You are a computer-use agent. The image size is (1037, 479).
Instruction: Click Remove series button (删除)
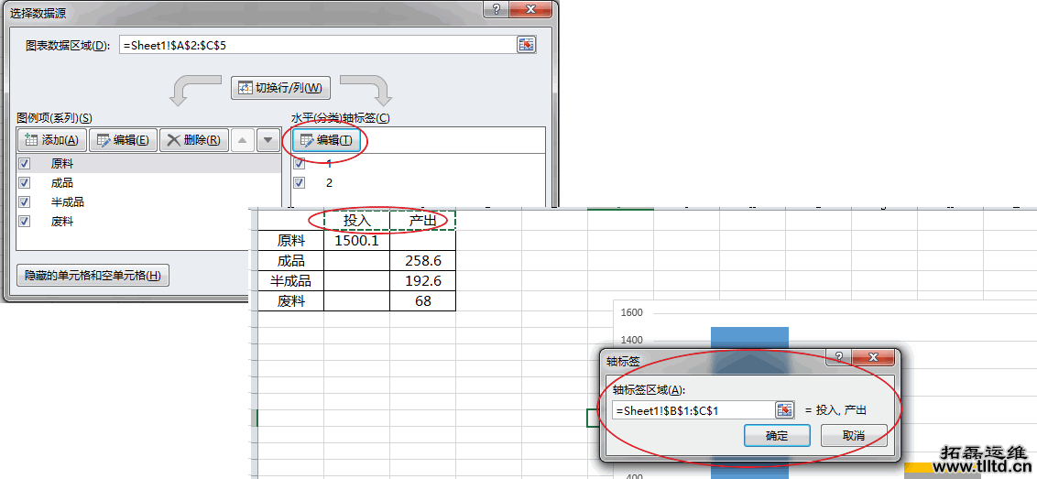pyautogui.click(x=192, y=140)
